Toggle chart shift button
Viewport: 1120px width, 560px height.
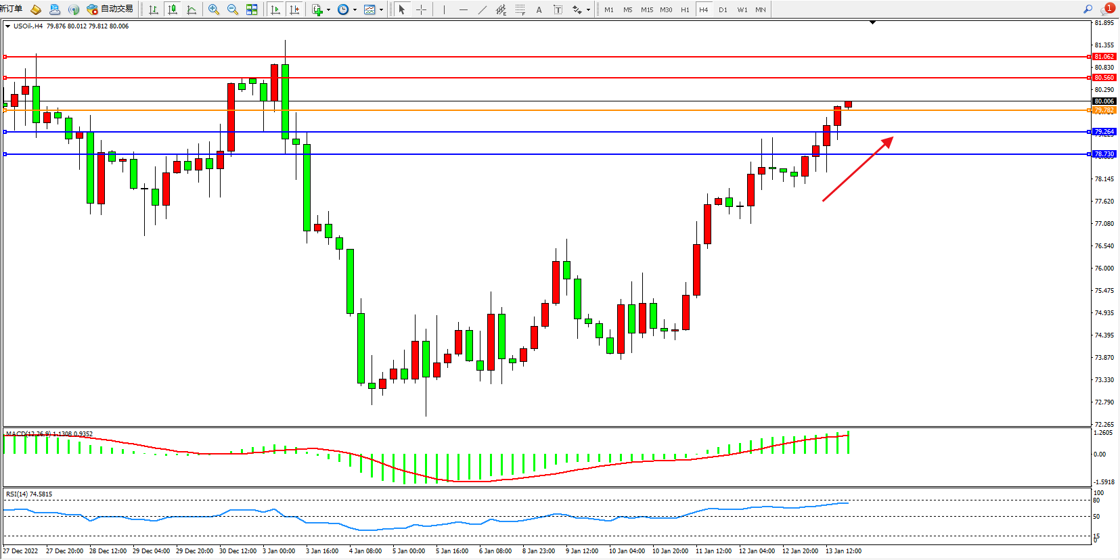pyautogui.click(x=294, y=9)
